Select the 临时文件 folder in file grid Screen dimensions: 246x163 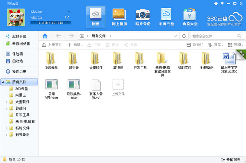pos(184,61)
